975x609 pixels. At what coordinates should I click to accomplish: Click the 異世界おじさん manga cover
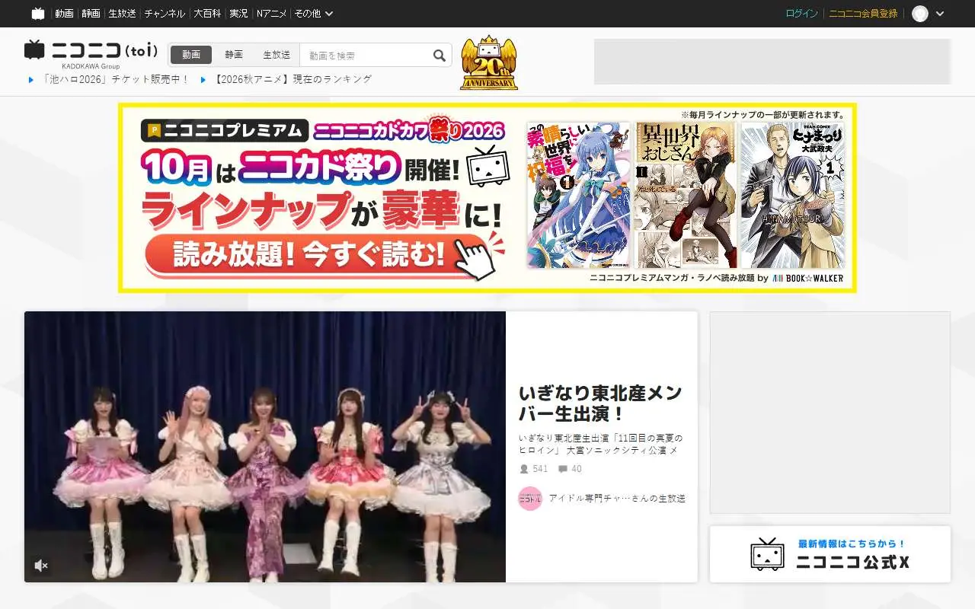tap(686, 195)
